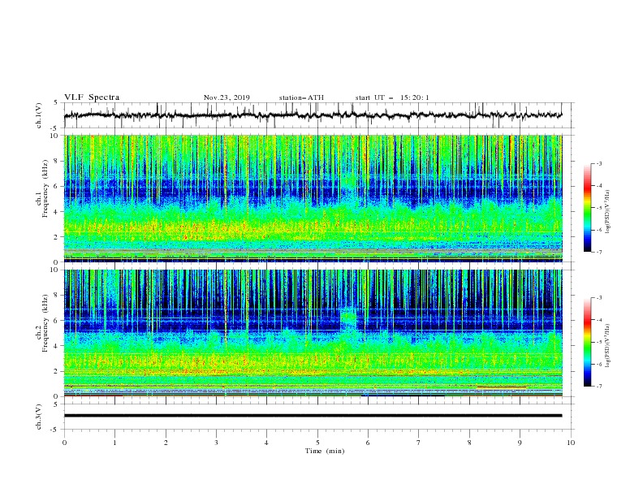Click the "ch.1(V)" waveform axis label
643x497 pixels.
click(39, 115)
